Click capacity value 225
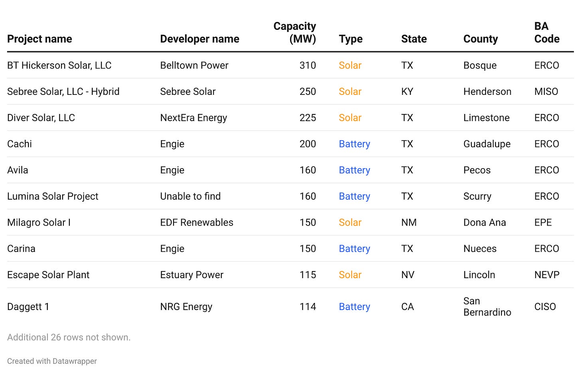 [x=308, y=118]
